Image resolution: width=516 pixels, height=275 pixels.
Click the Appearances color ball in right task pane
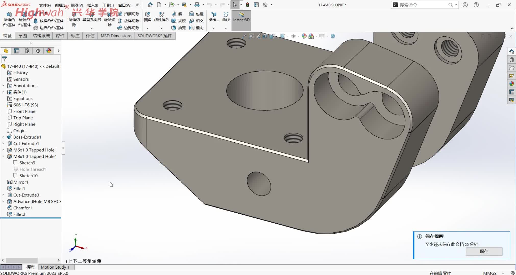(x=511, y=84)
